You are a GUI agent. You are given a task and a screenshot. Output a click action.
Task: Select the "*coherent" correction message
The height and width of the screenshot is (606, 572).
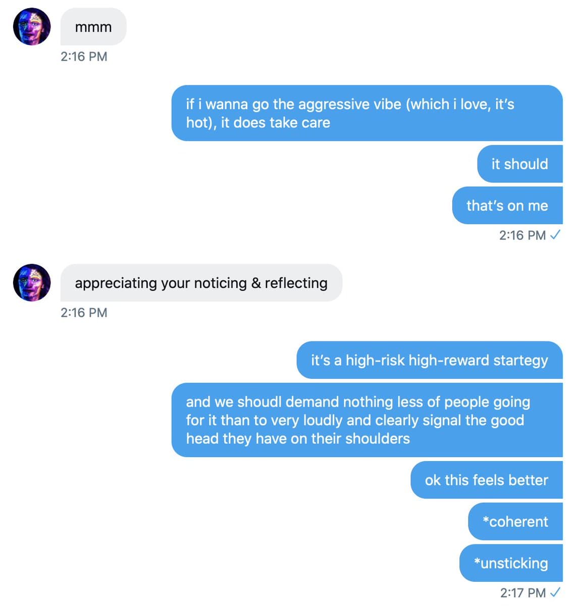(515, 521)
